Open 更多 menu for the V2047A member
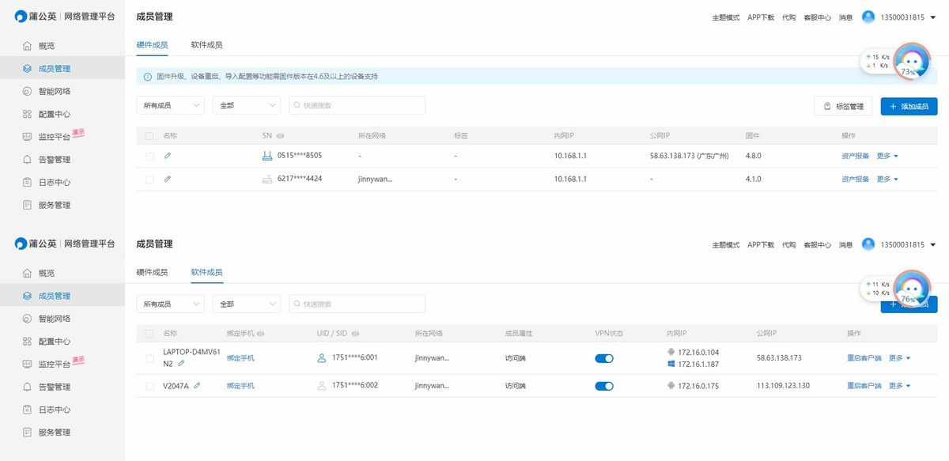 (x=899, y=386)
